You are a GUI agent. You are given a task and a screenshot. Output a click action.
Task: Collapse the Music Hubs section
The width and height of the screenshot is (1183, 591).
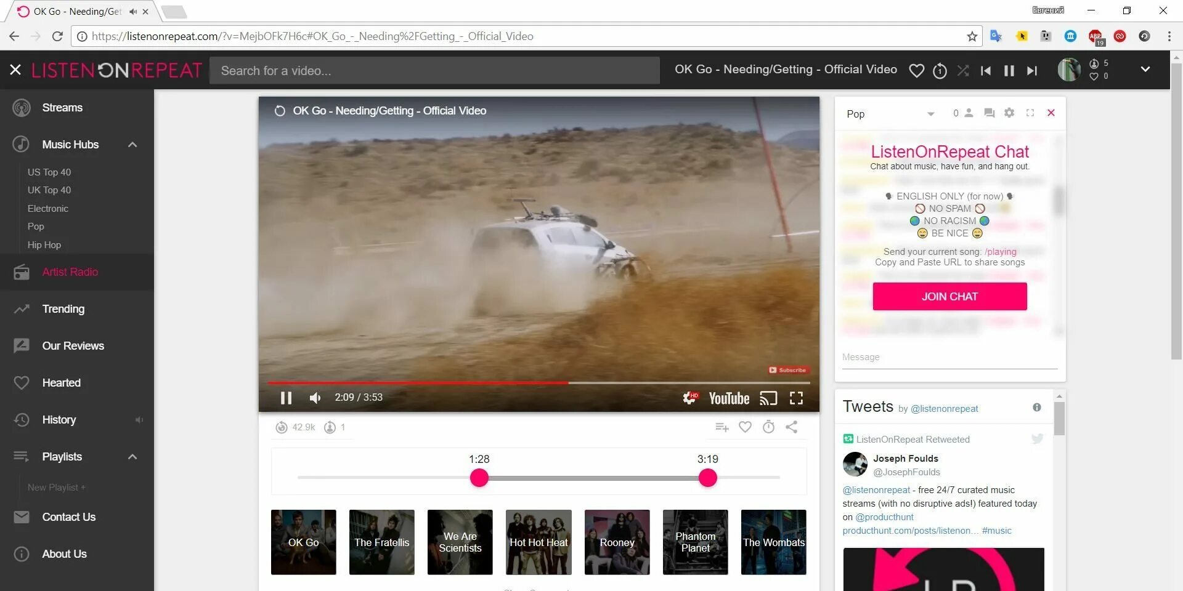[132, 145]
